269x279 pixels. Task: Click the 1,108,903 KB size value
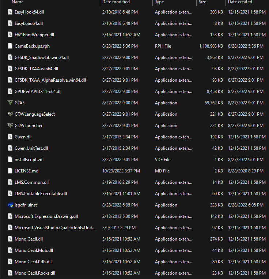[211, 46]
